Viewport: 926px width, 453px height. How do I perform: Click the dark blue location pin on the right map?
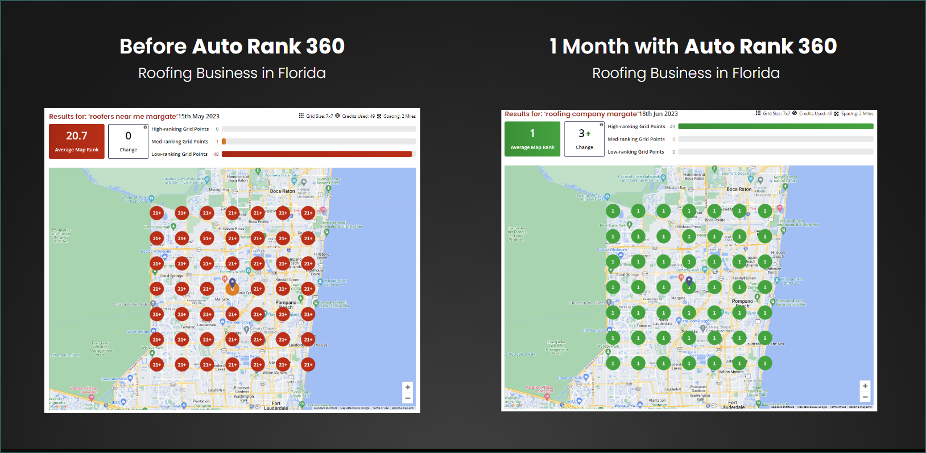click(x=689, y=281)
